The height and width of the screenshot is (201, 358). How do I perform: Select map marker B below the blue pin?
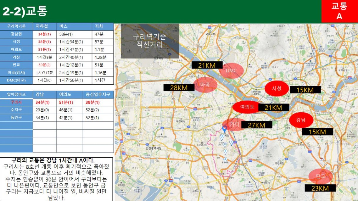click(x=222, y=137)
